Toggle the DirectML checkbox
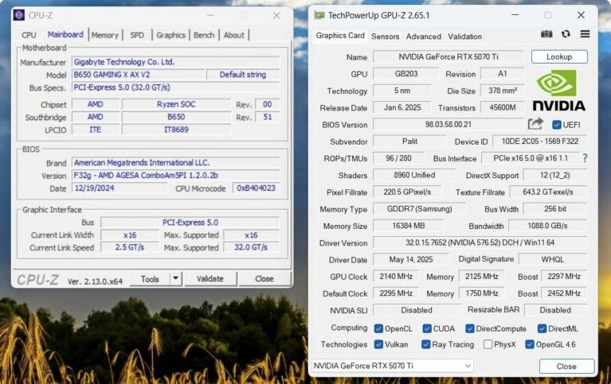This screenshot has width=611, height=384. [x=542, y=329]
